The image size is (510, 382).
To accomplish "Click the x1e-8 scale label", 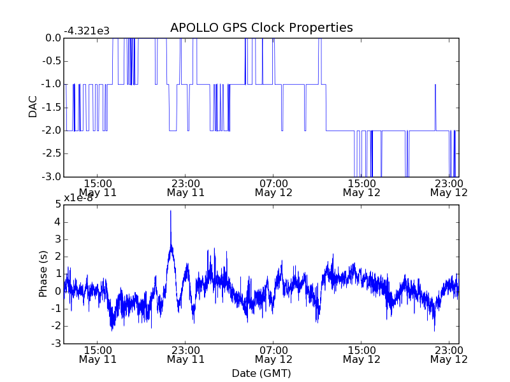I will point(78,198).
